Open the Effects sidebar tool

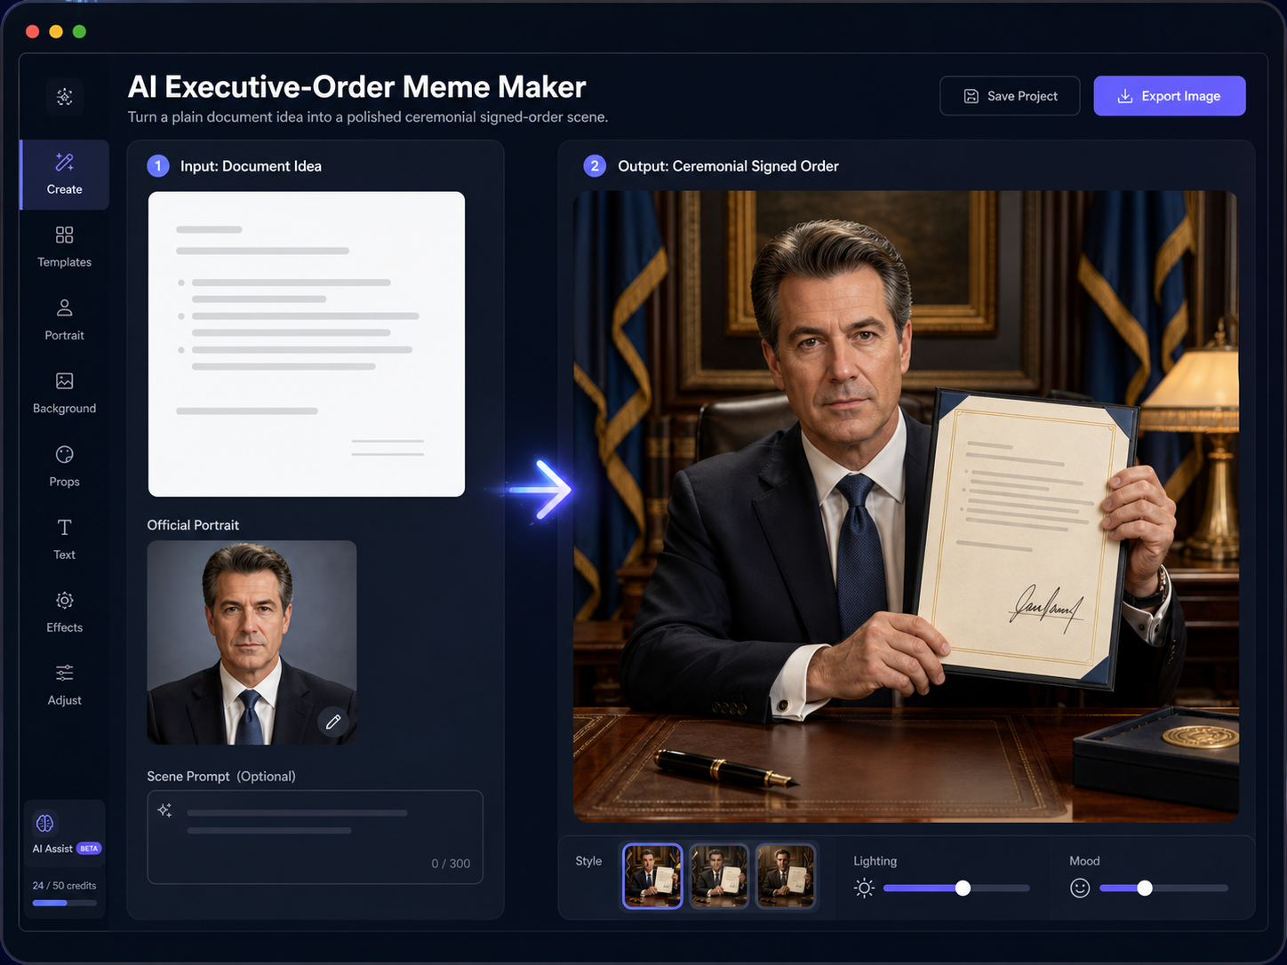click(x=64, y=612)
